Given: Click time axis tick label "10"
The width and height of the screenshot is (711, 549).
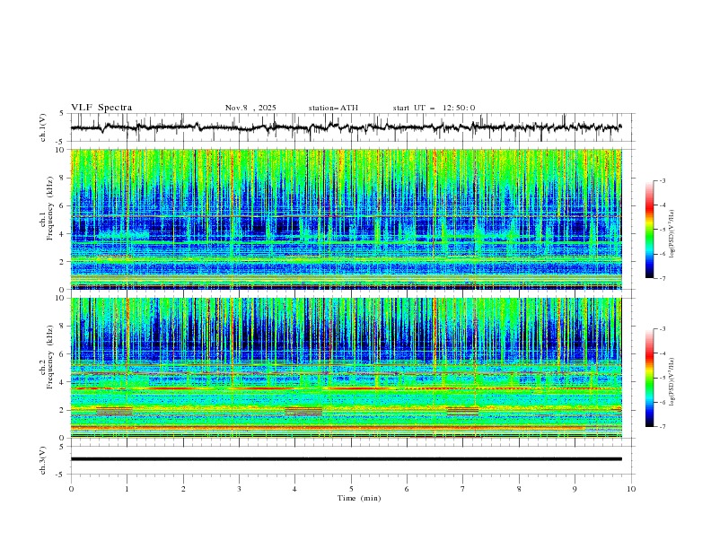Looking at the screenshot, I should pos(631,489).
